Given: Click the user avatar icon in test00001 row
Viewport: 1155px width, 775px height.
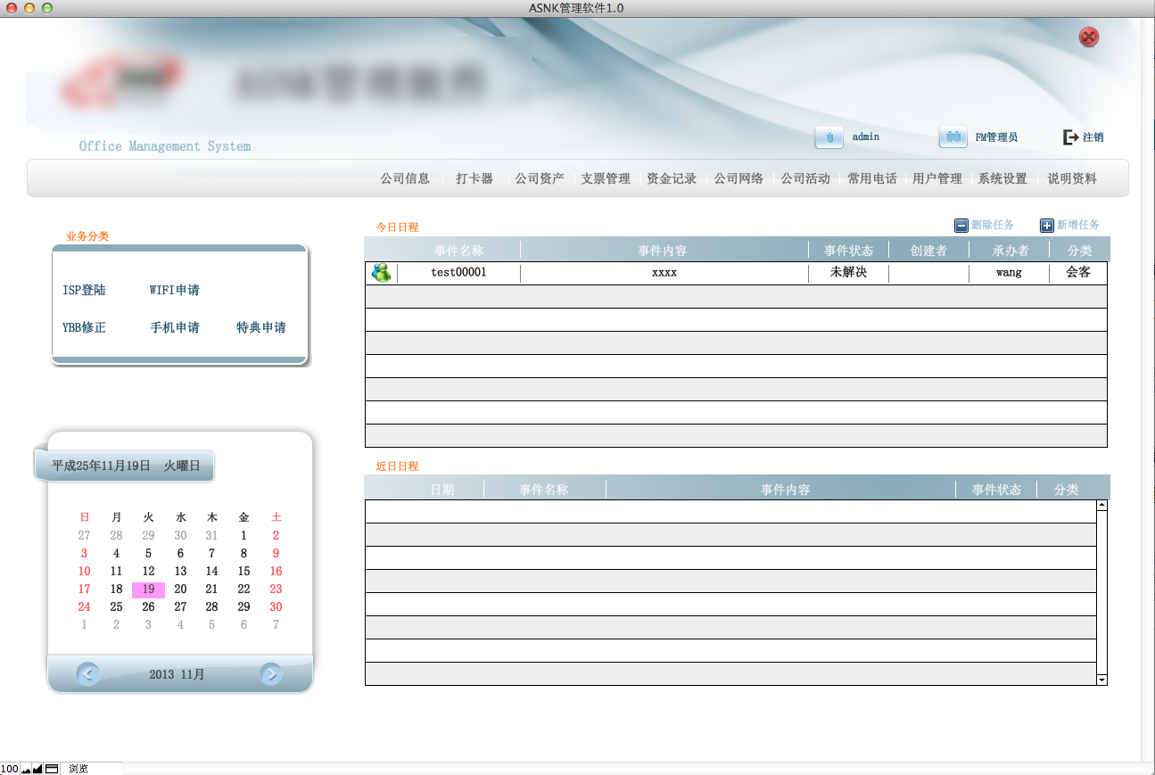Looking at the screenshot, I should 381,273.
